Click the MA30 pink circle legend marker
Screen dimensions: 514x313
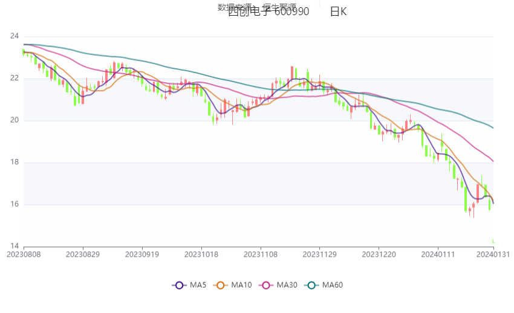coord(265,285)
